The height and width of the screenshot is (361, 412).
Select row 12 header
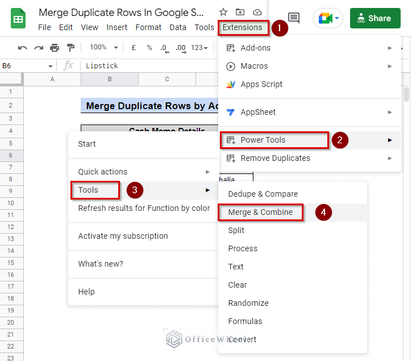pyautogui.click(x=11, y=227)
